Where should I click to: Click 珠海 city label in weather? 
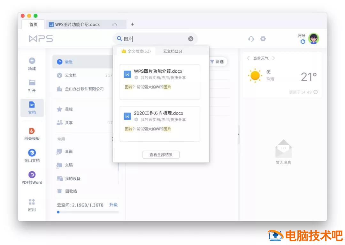pyautogui.click(x=270, y=79)
